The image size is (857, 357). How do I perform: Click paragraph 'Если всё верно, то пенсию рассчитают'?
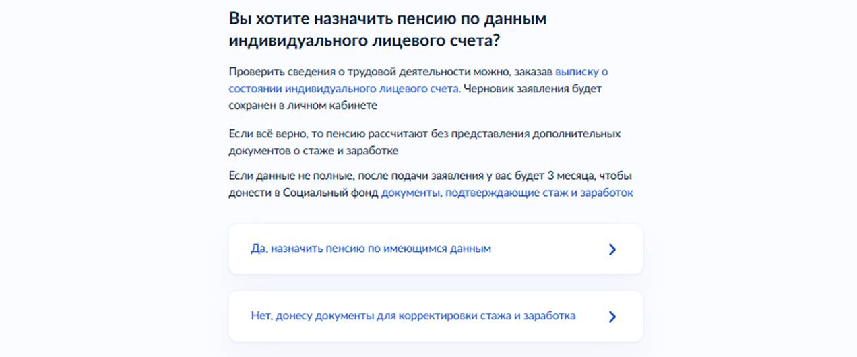tap(424, 141)
